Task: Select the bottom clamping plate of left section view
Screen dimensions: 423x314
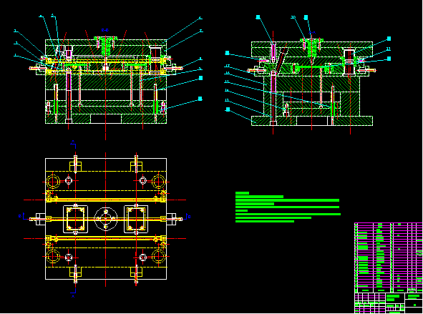Action: coord(106,119)
